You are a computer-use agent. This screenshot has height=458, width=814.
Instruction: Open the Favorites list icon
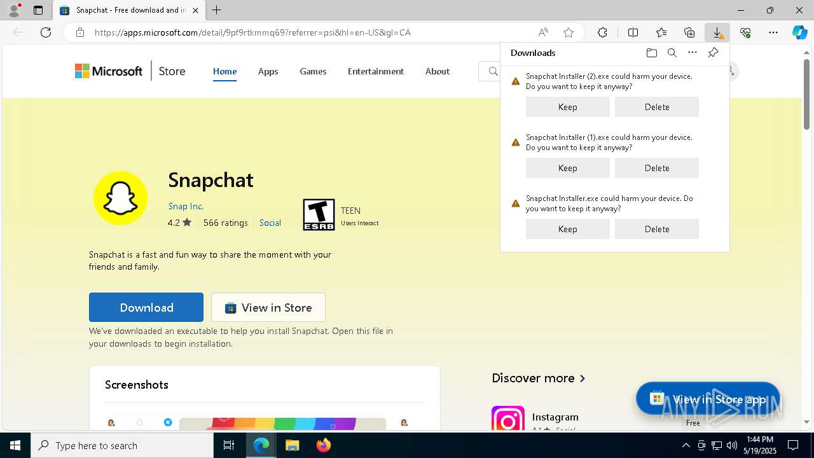tap(661, 32)
